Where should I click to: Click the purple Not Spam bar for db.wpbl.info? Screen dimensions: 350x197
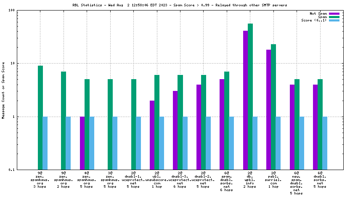pos(245,100)
